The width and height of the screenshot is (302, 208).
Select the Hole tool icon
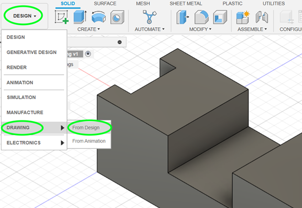coord(117,17)
